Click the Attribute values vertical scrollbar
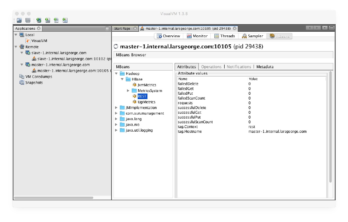 point(331,127)
